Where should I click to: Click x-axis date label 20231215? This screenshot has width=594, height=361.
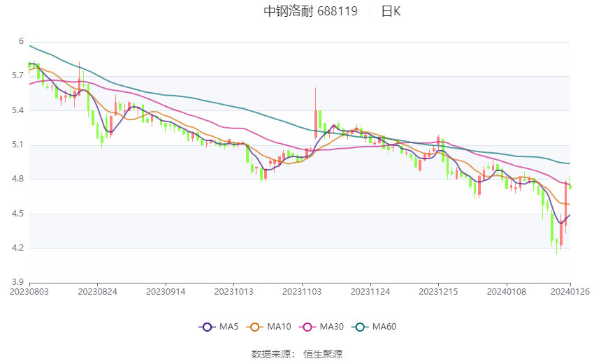coord(438,292)
